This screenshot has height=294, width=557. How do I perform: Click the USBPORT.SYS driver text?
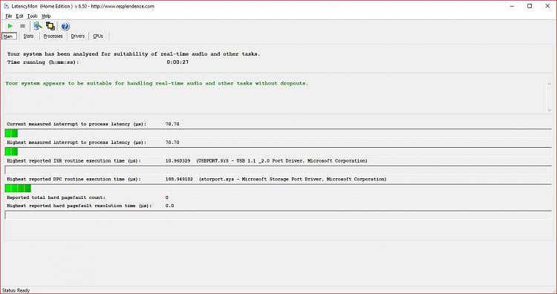pos(281,161)
